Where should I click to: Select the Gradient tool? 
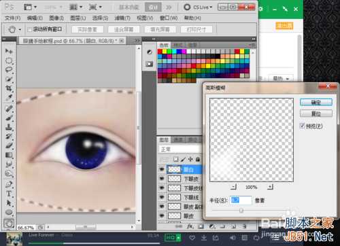click(9, 155)
